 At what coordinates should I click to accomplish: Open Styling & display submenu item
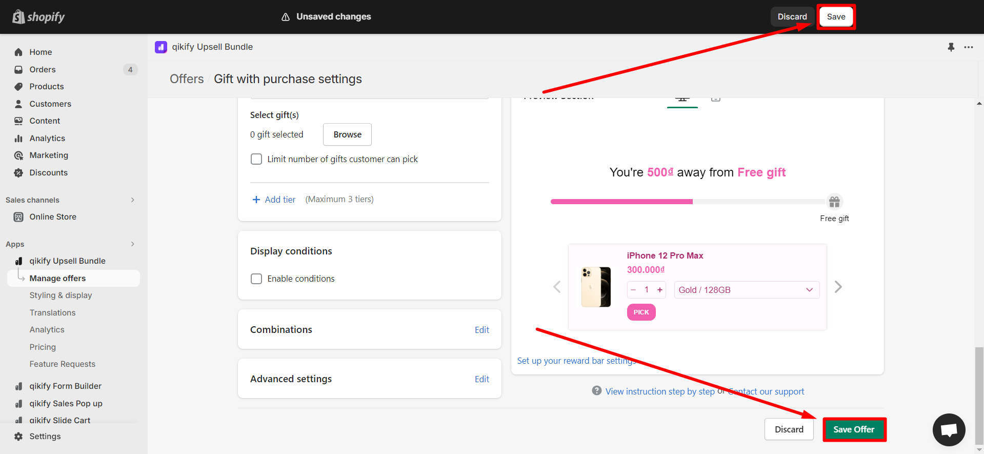(61, 295)
